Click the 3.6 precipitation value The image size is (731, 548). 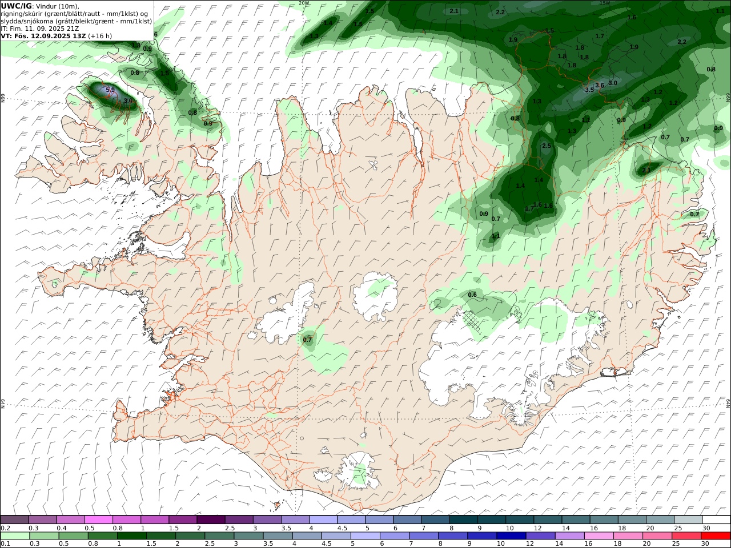pyautogui.click(x=600, y=86)
